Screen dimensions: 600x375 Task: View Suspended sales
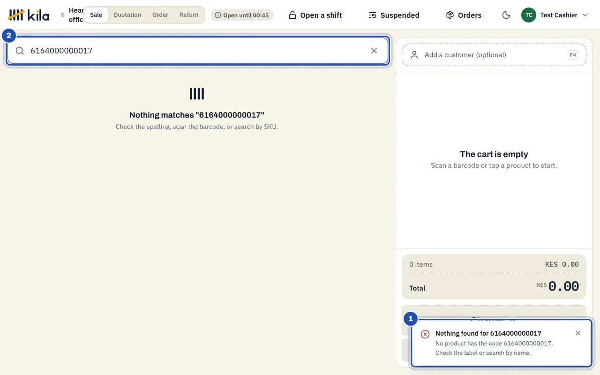coord(394,15)
